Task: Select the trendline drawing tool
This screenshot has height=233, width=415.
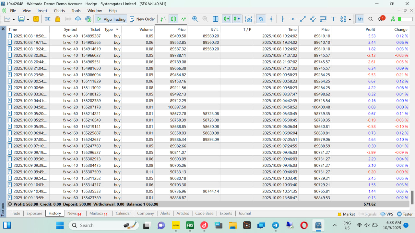Action: pyautogui.click(x=303, y=19)
